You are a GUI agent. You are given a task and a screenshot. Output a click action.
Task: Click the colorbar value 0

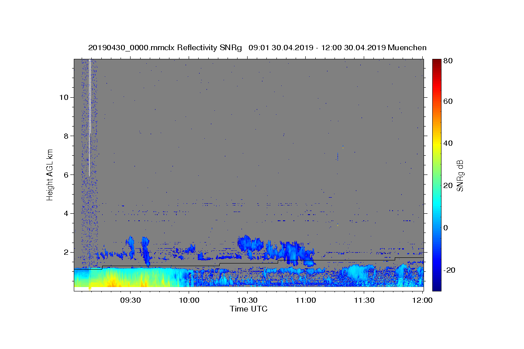446,228
